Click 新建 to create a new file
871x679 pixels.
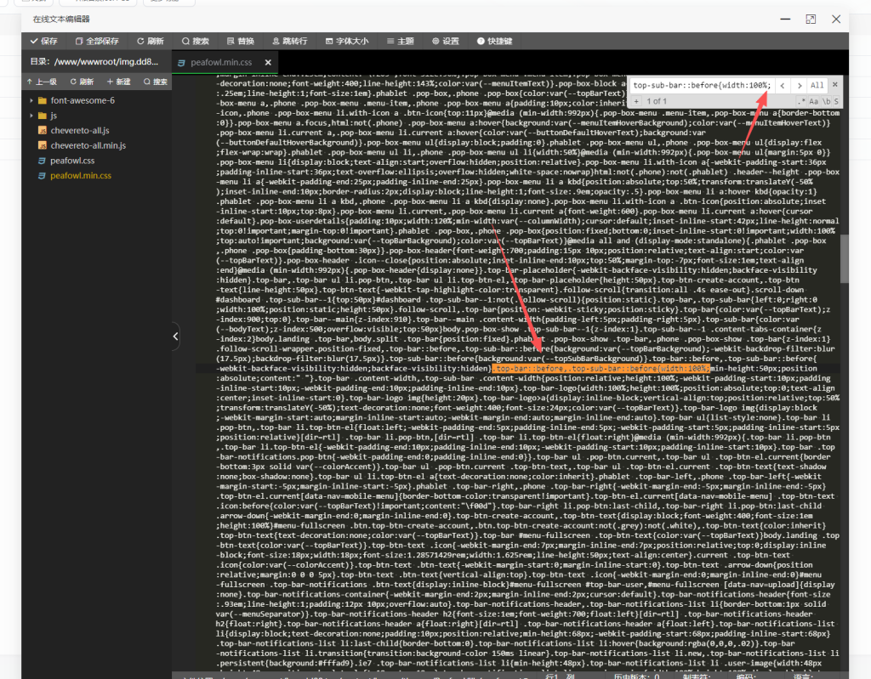click(118, 82)
